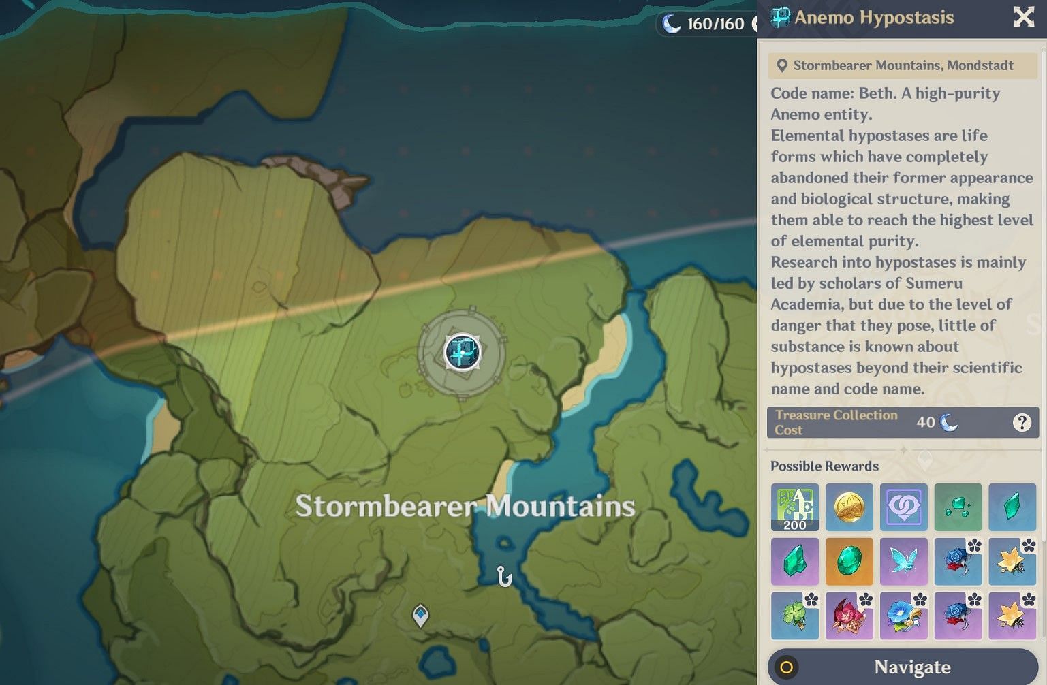
Task: Click the Stormbearer Mountains map label
Action: coord(465,506)
